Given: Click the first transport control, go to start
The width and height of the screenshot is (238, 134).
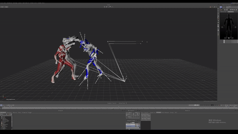Looking at the screenshot, I should click(201, 105).
